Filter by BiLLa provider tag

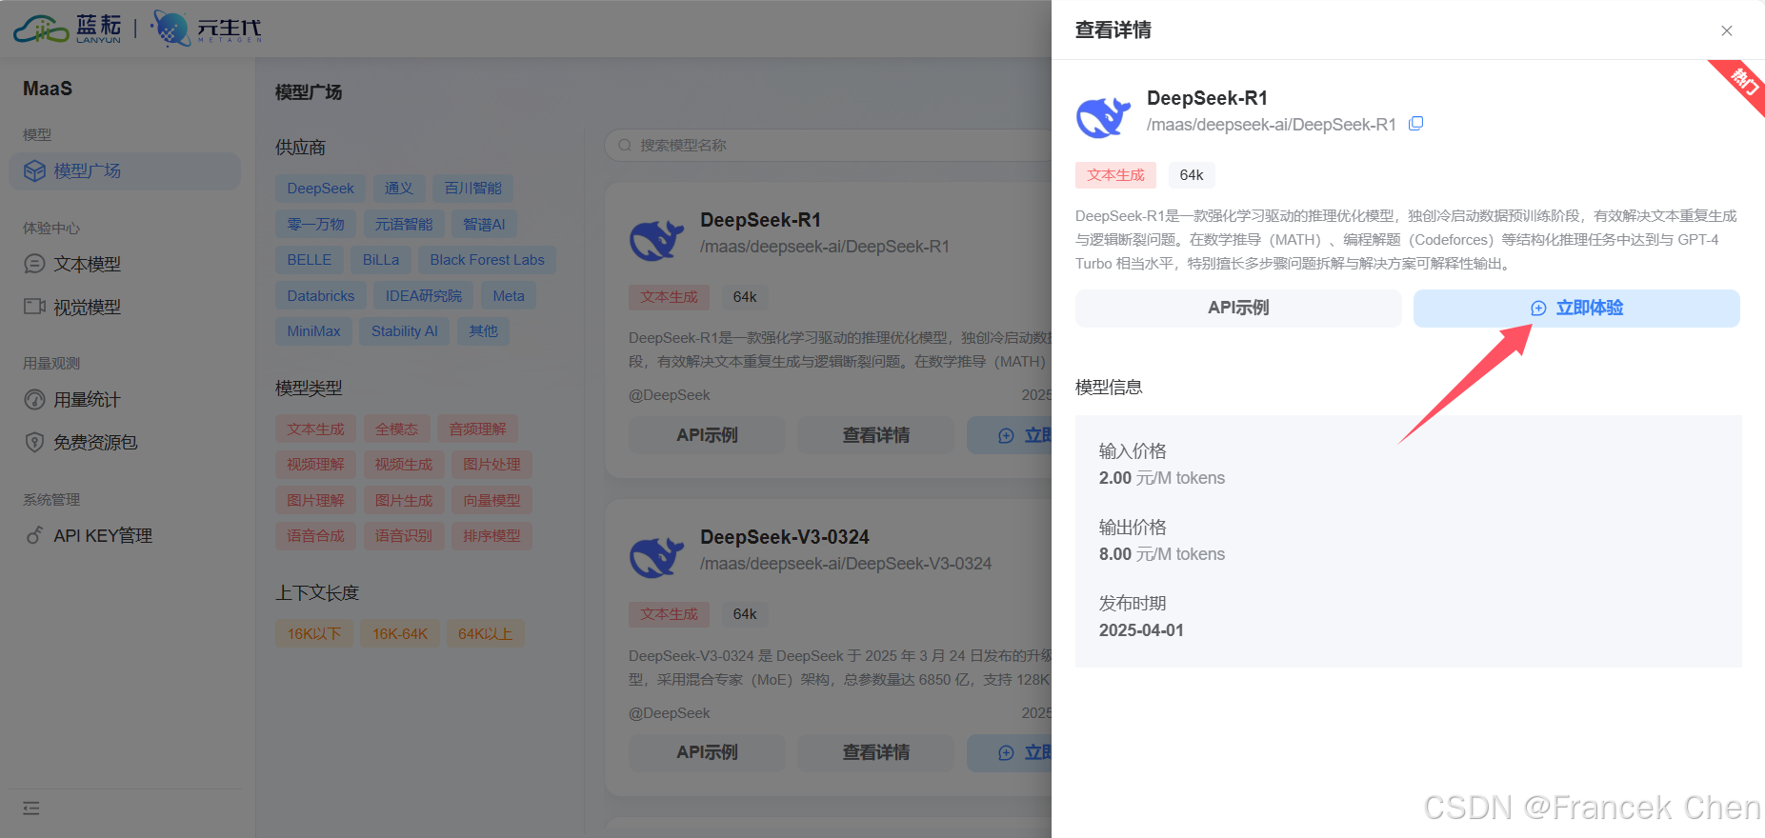tap(381, 260)
